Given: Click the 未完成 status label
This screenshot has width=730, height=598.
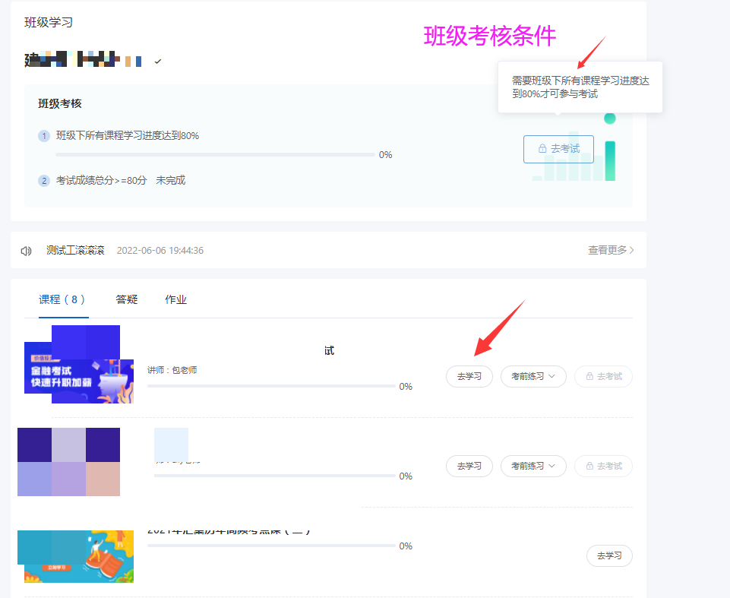Looking at the screenshot, I should pyautogui.click(x=170, y=180).
